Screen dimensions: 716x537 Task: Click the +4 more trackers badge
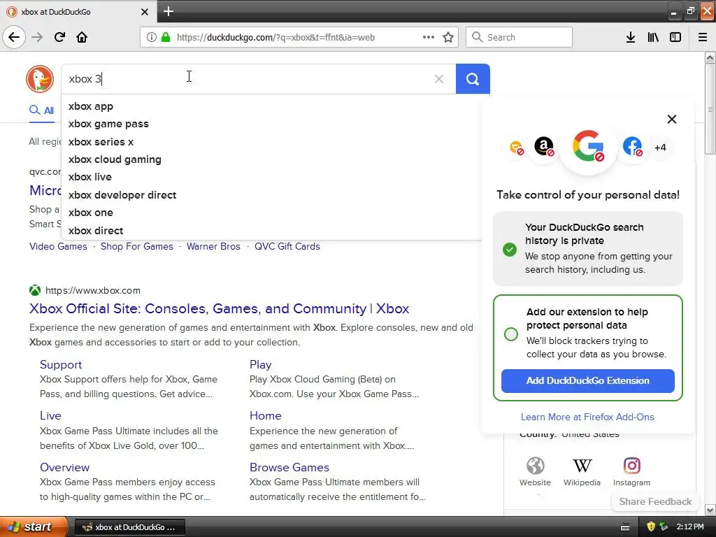[660, 147]
